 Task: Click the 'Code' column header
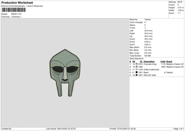(x=163, y=61)
